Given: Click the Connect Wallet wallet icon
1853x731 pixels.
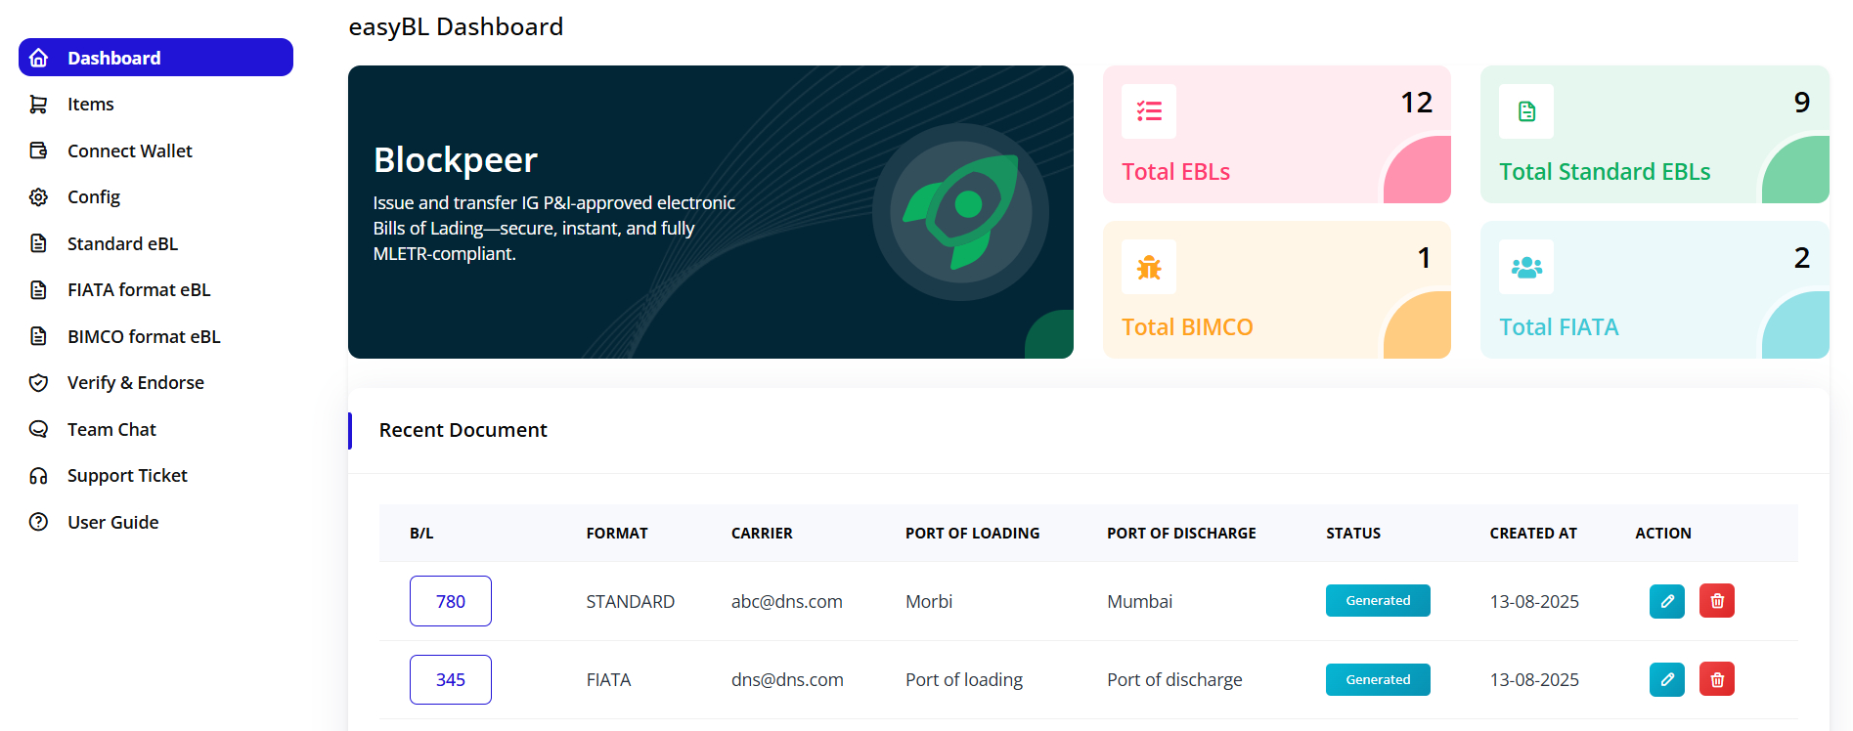Looking at the screenshot, I should [38, 150].
